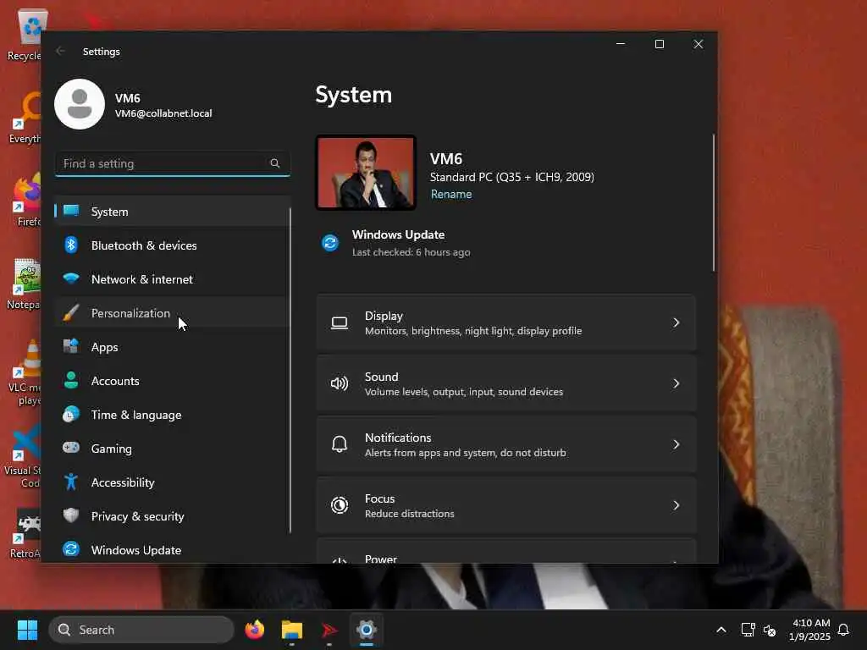Open Privacy & security label
This screenshot has height=650, width=867.
click(x=138, y=516)
